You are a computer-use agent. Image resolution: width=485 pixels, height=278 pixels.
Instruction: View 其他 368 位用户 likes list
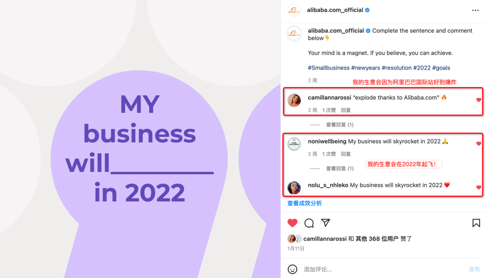(x=377, y=239)
